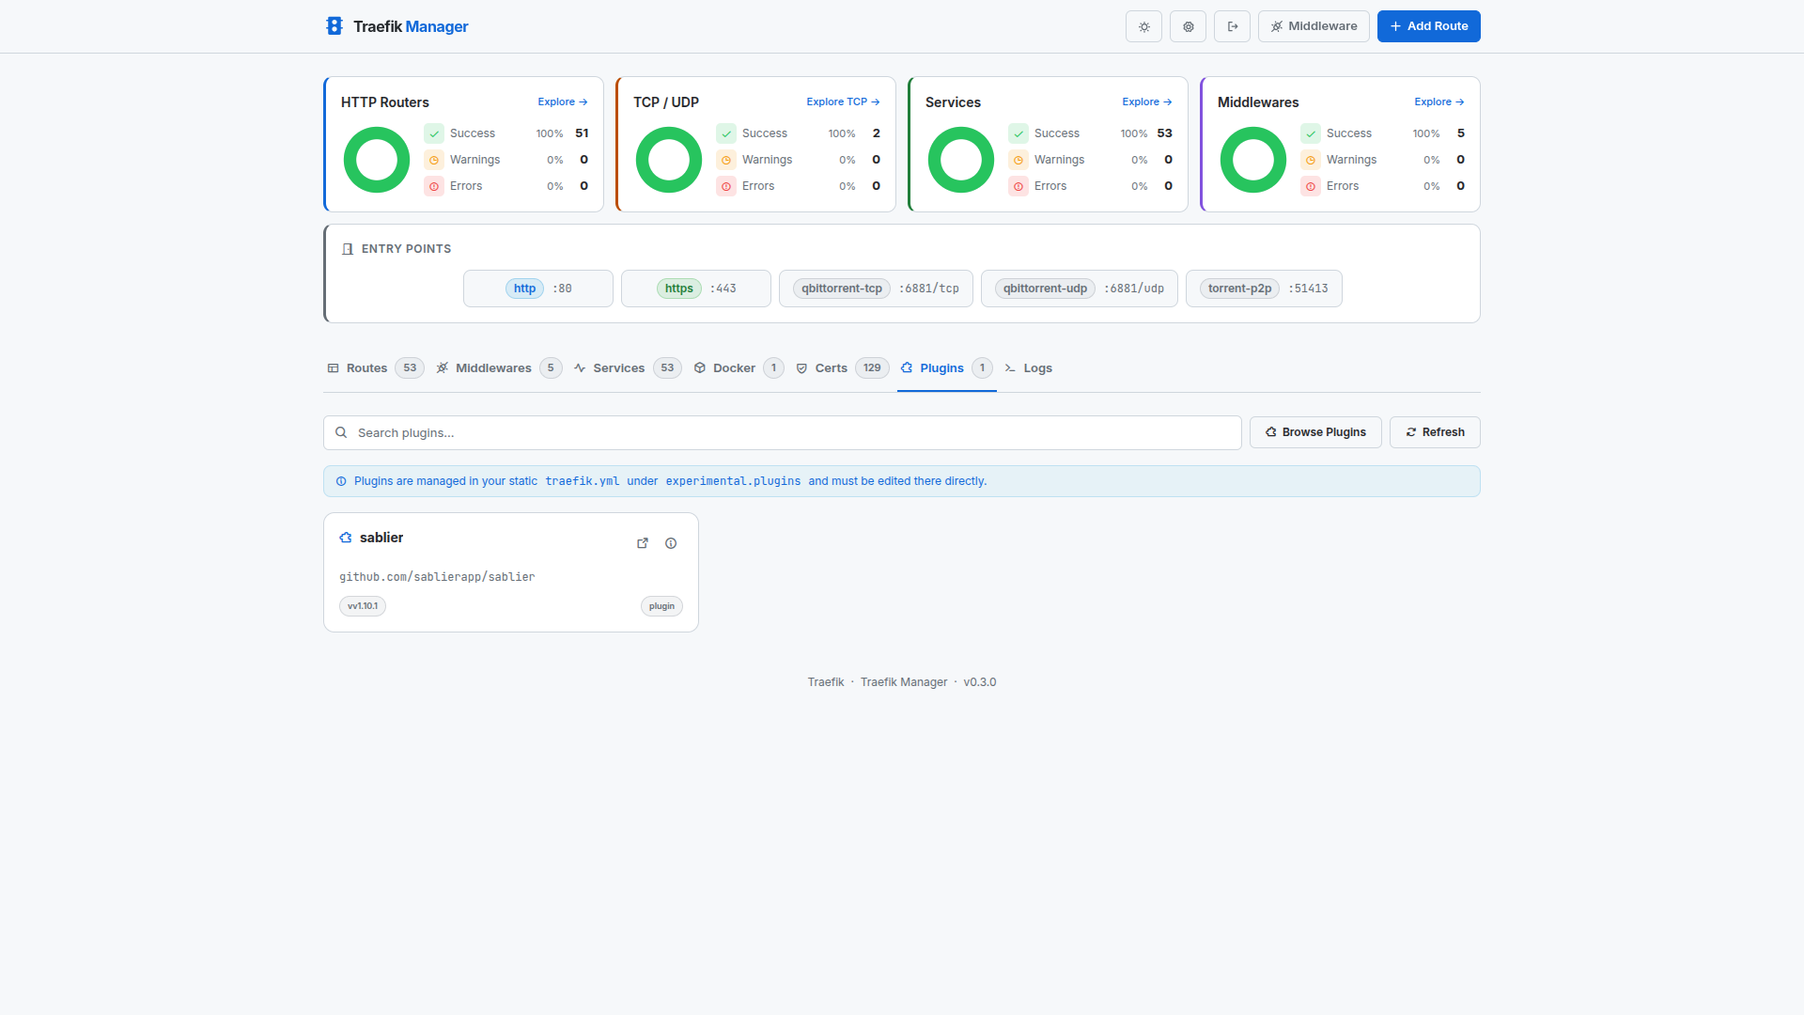Refresh the plugins list
1804x1015 pixels.
(1435, 432)
